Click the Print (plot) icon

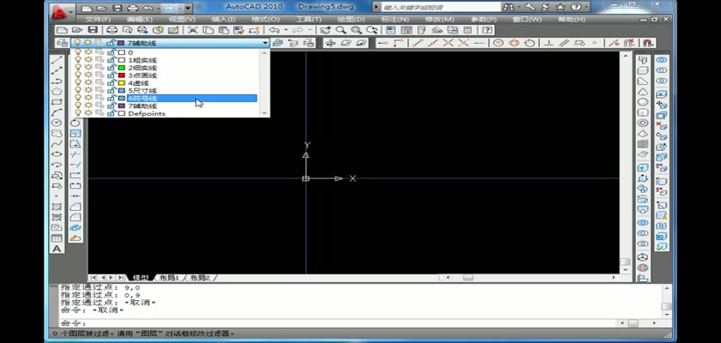pos(112,30)
